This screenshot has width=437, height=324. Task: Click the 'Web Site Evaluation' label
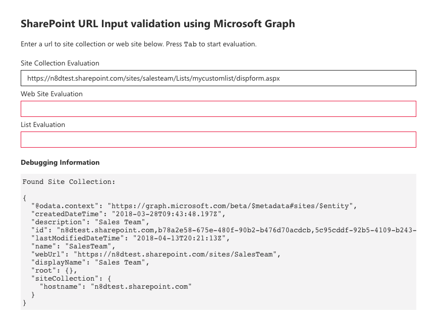(x=51, y=94)
